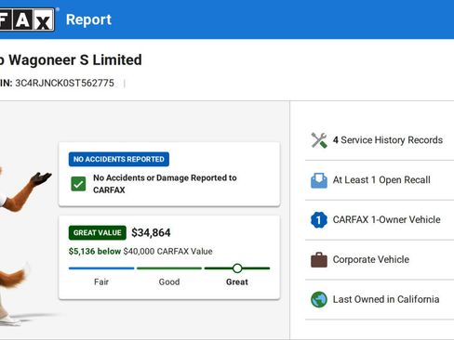Click the Great label
The height and width of the screenshot is (340, 454).
(x=237, y=281)
